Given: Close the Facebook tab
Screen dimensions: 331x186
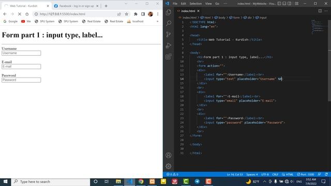Looking at the screenshot, I should tap(97, 6).
